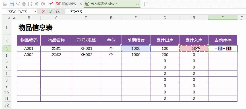The image size is (246, 109).
Task: Click cell XH002
Action: pyautogui.click(x=86, y=55)
